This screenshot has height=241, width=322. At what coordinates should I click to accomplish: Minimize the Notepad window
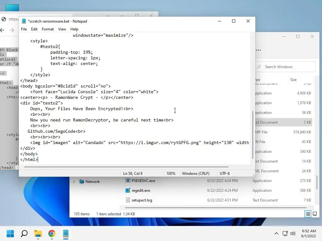point(219,21)
